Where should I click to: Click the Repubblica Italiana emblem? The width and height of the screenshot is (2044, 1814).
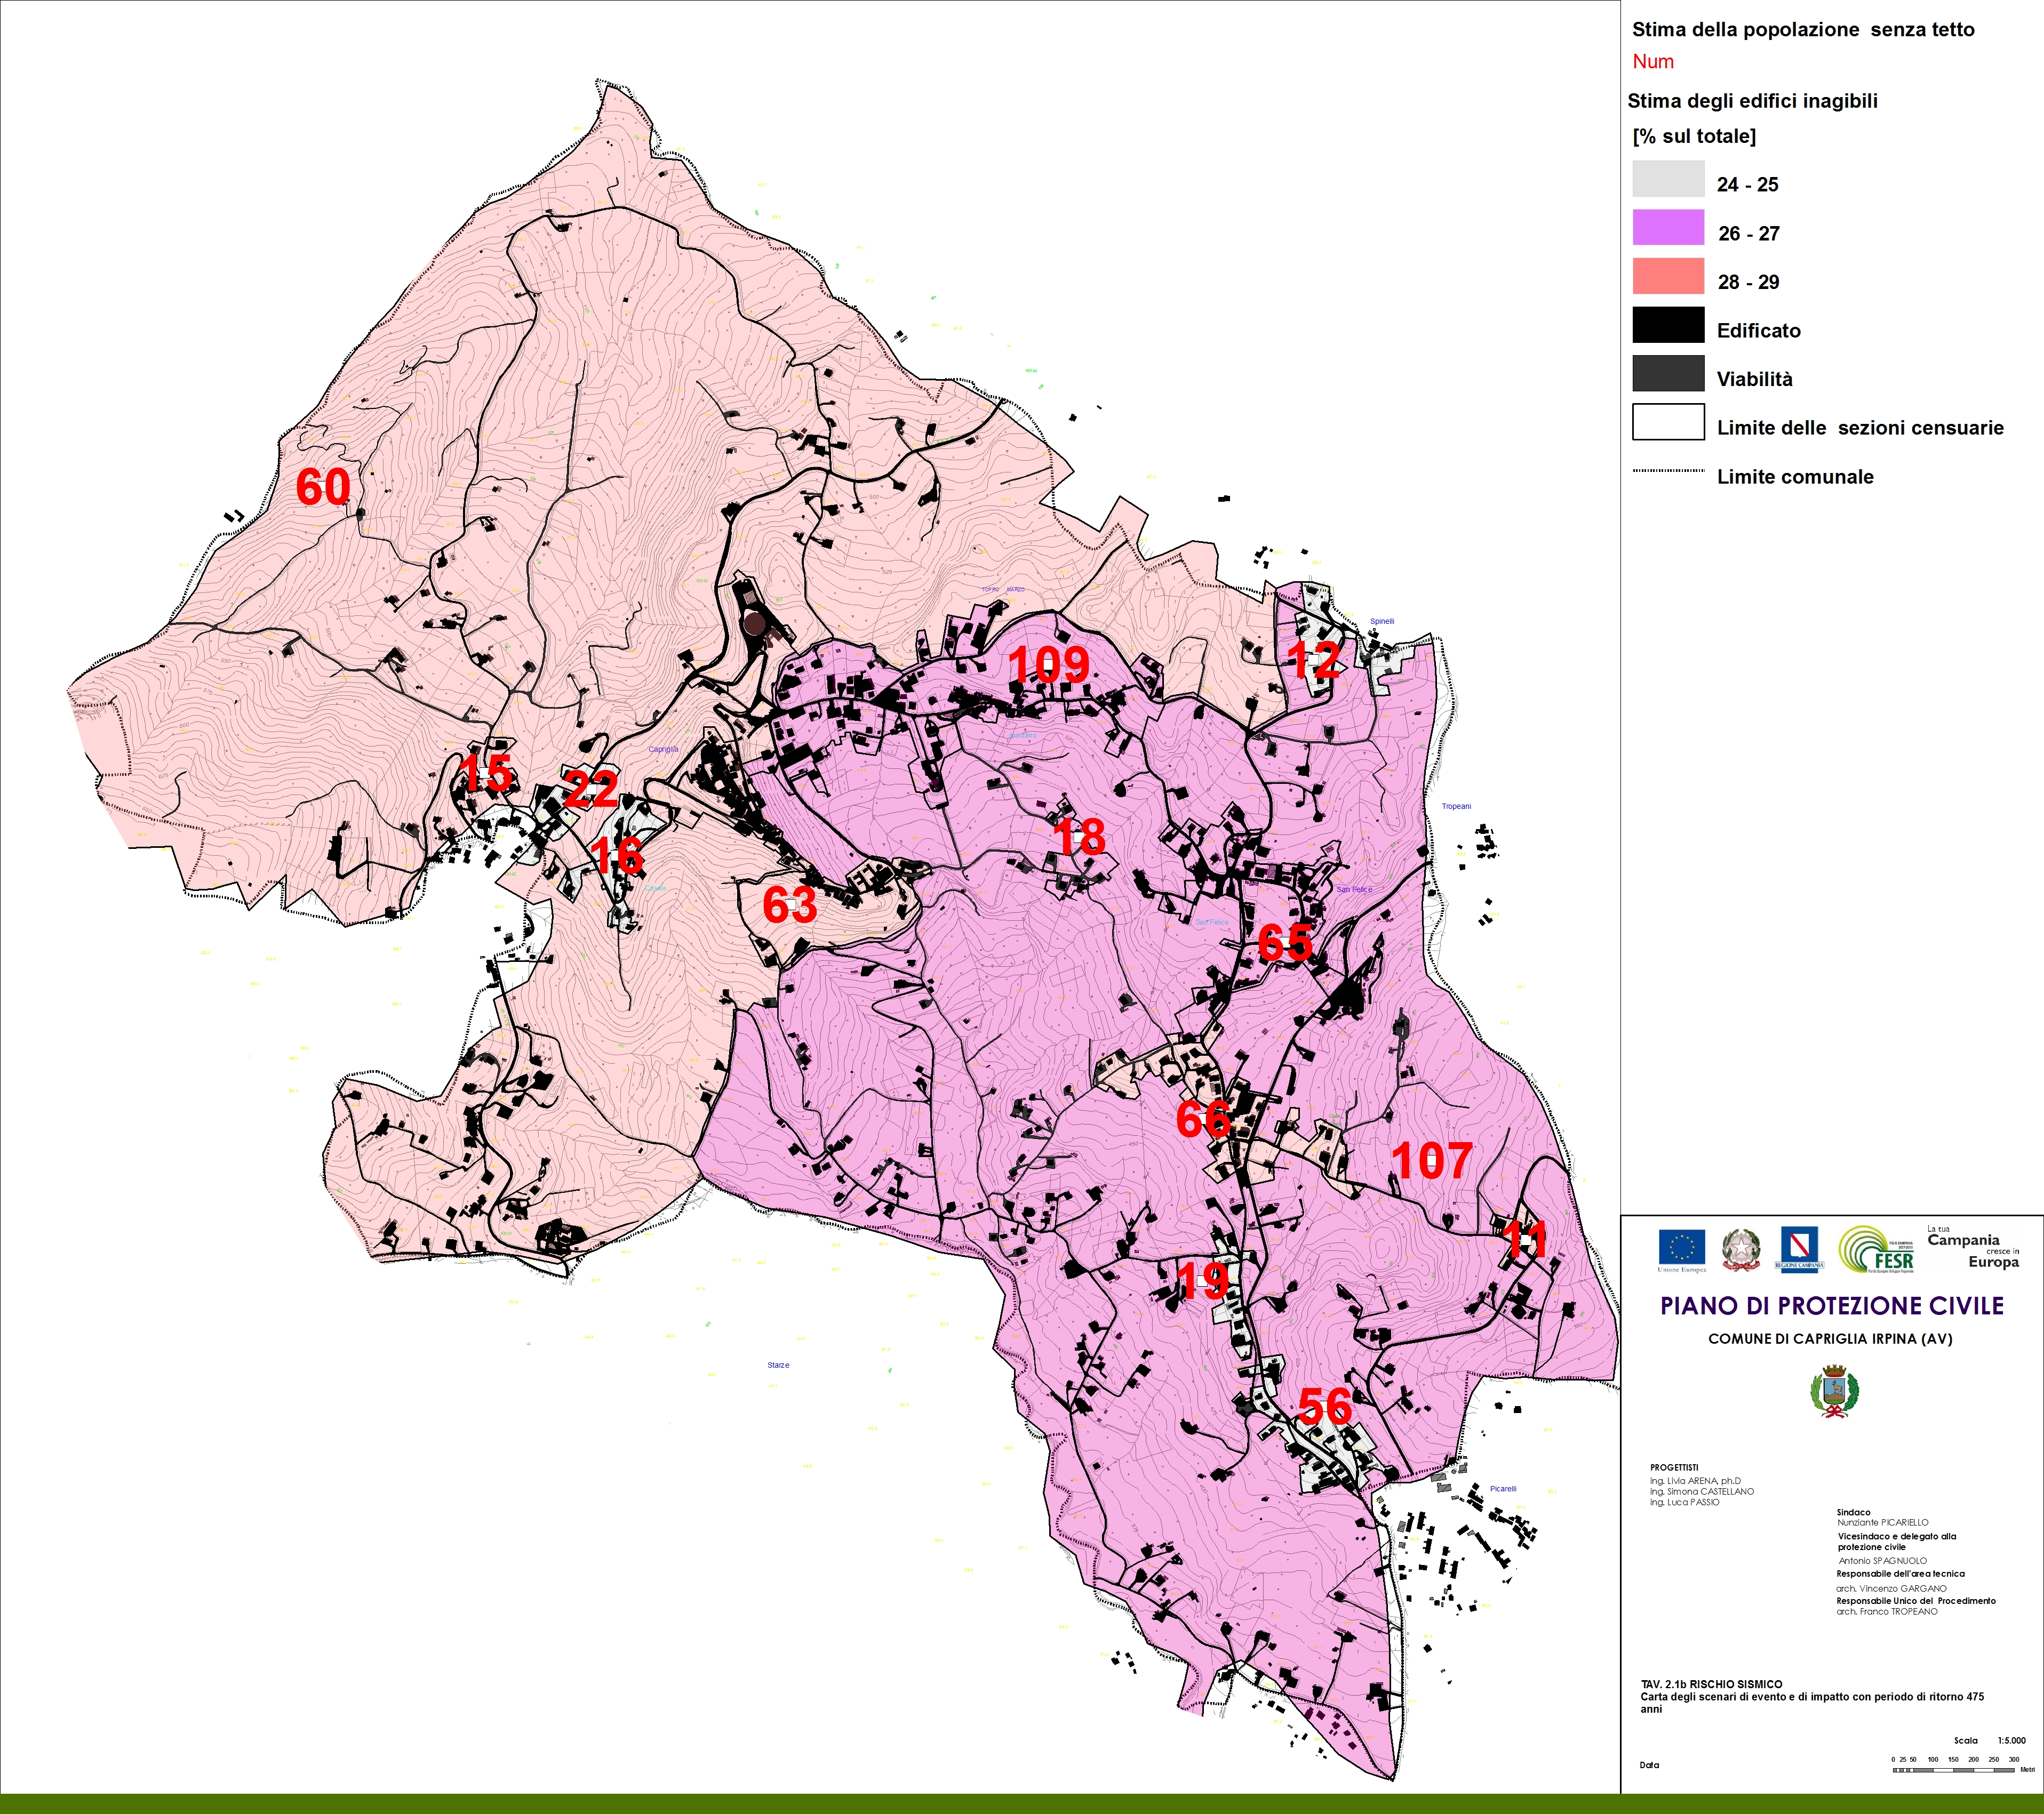tap(1741, 1249)
